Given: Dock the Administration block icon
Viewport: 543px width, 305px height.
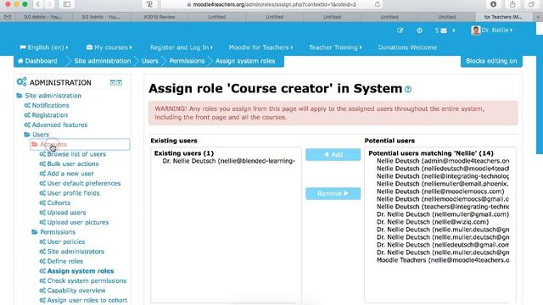Looking at the screenshot, I should [x=119, y=83].
